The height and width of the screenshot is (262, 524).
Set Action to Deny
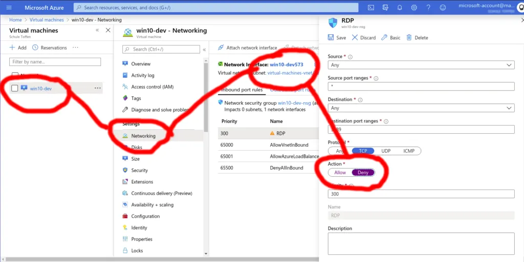363,172
